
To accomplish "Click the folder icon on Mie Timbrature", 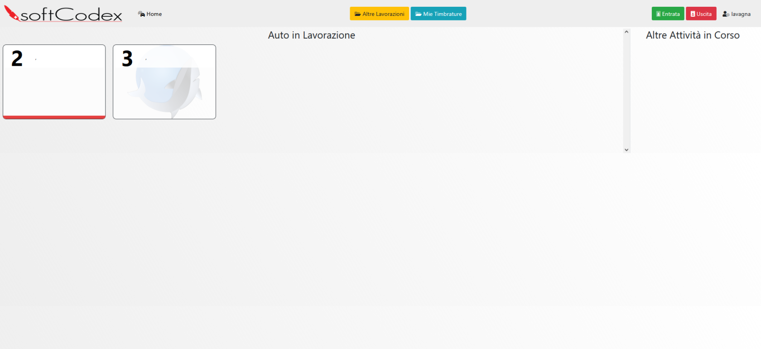I will click(418, 14).
